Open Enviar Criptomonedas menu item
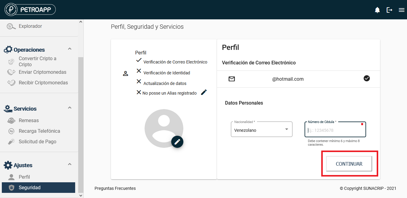 click(42, 72)
